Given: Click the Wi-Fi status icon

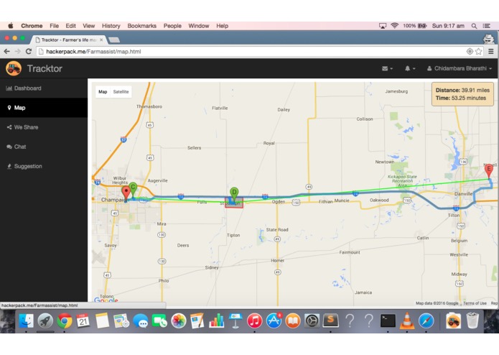Looking at the screenshot, I should [x=395, y=26].
